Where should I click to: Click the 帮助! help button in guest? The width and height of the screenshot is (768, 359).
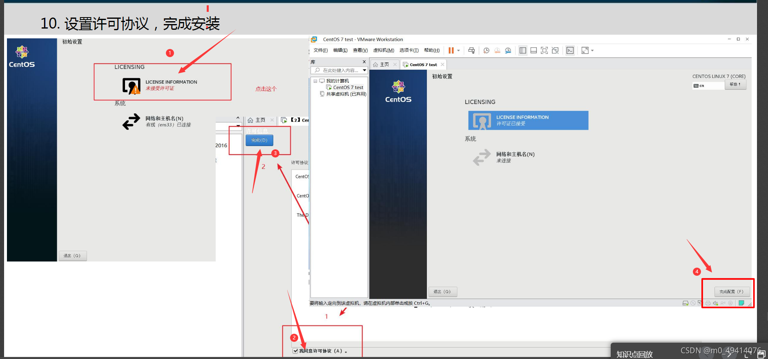click(x=735, y=84)
